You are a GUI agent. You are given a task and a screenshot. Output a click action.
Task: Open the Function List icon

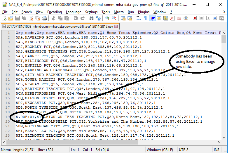[172, 18]
